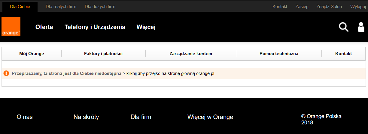Click Wyloguj to log out
Screen dimensions: 368x134
click(358, 7)
